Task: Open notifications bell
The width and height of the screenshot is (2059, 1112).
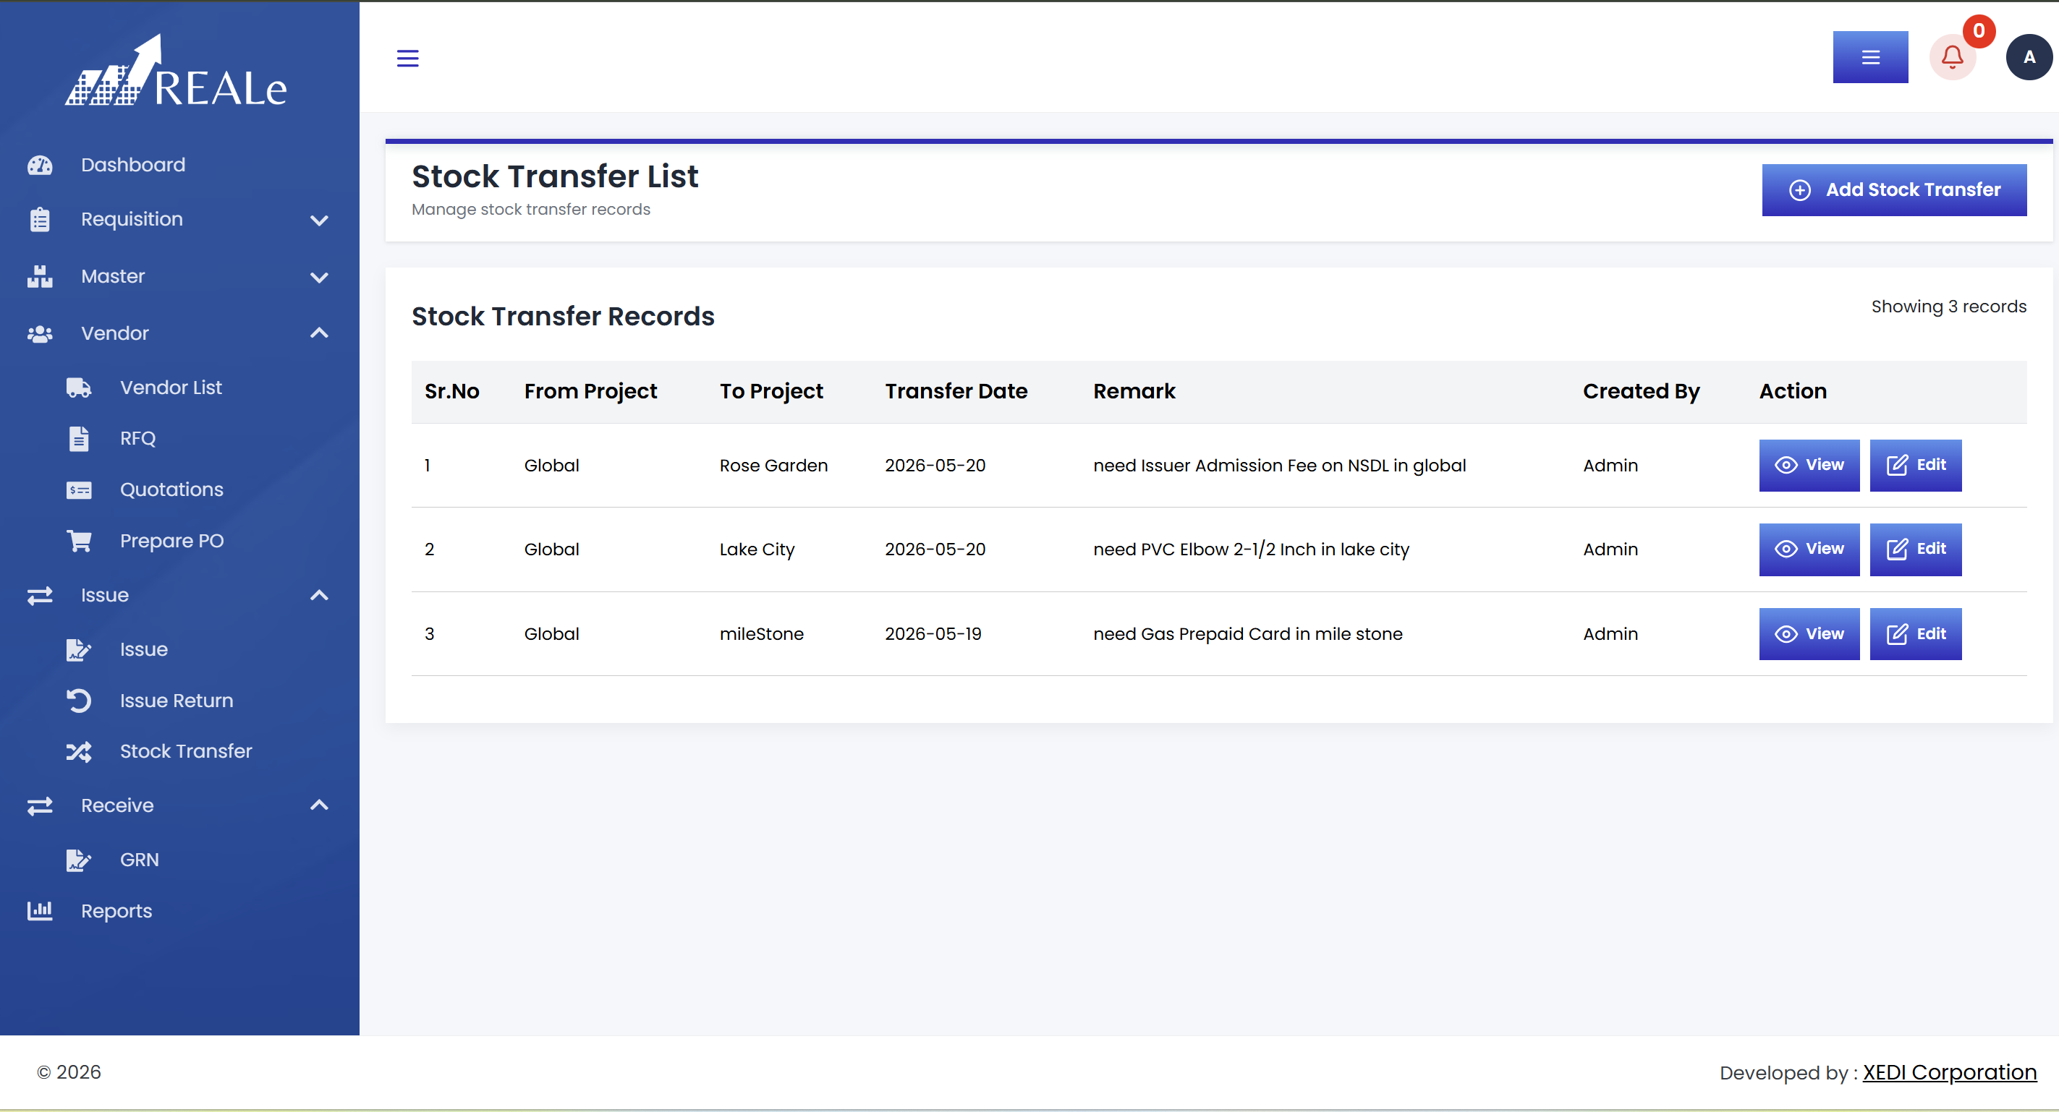Action: point(1953,58)
